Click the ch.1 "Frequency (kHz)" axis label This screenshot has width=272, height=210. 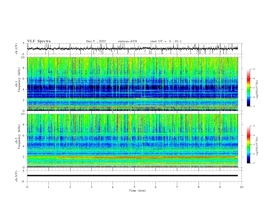19,80
